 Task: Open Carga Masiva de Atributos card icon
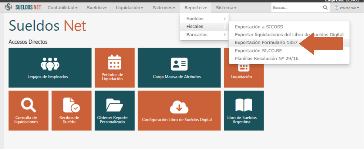[179, 64]
